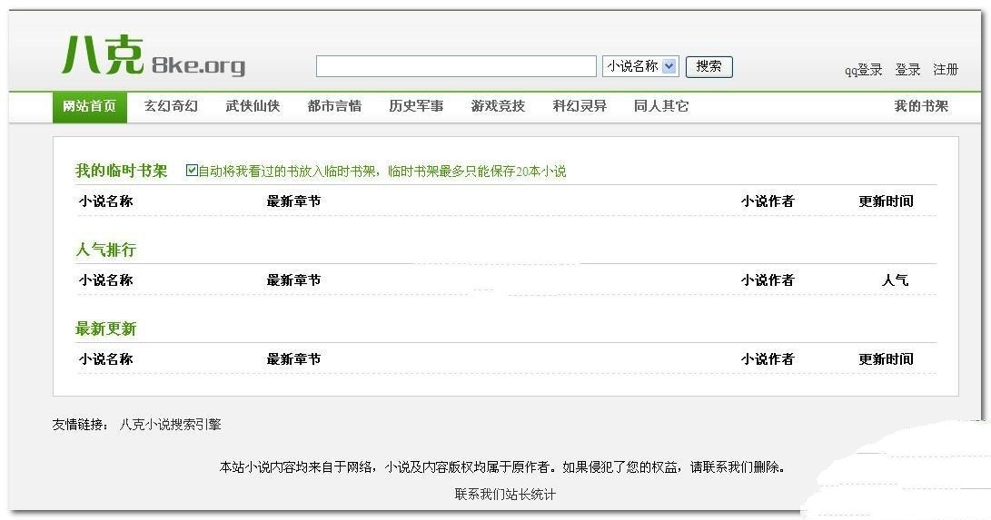Switch to the 都市言情 category
Image resolution: width=991 pixels, height=520 pixels.
[x=334, y=106]
